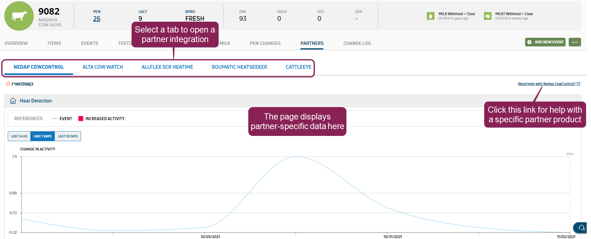Click the Nedap logo

coord(20,84)
